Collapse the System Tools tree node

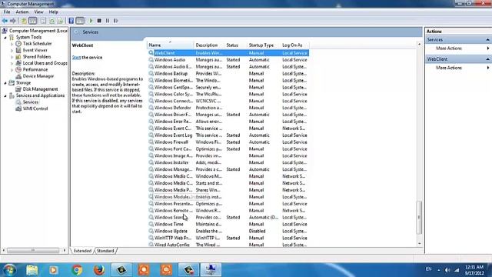click(5, 38)
